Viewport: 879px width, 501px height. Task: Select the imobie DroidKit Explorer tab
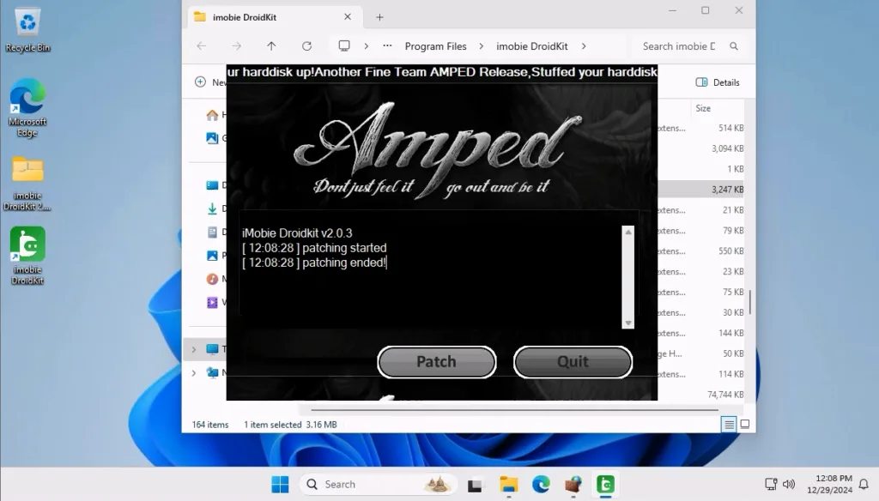(274, 17)
